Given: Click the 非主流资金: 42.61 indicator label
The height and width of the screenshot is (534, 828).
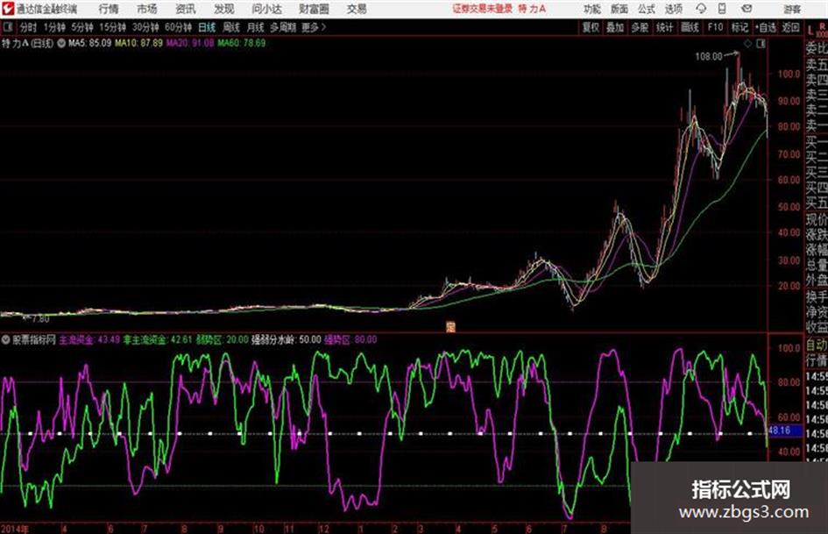Looking at the screenshot, I should click(x=158, y=339).
